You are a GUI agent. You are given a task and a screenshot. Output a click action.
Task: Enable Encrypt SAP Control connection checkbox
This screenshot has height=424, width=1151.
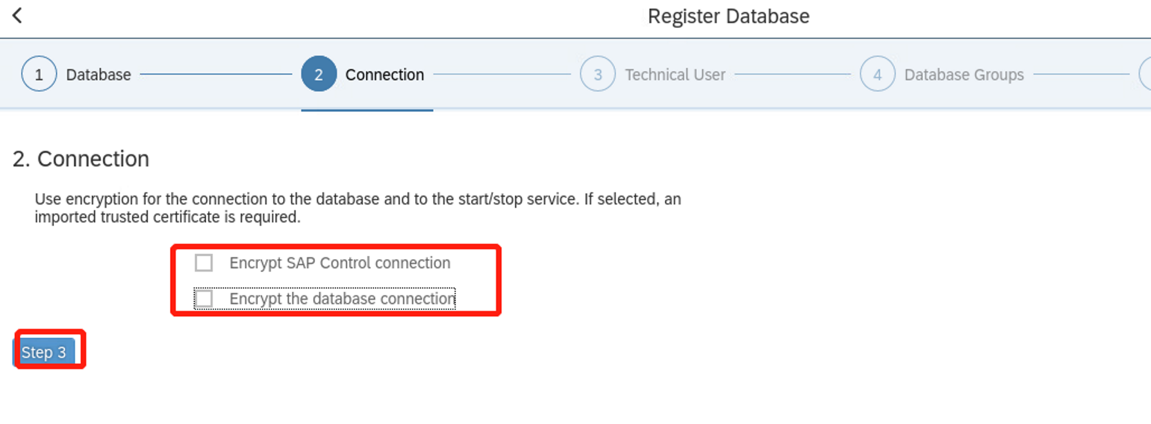pyautogui.click(x=204, y=263)
